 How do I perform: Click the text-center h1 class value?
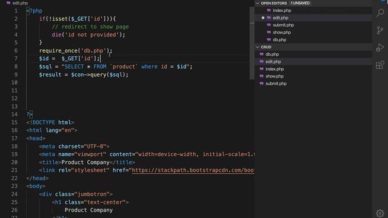105,202
